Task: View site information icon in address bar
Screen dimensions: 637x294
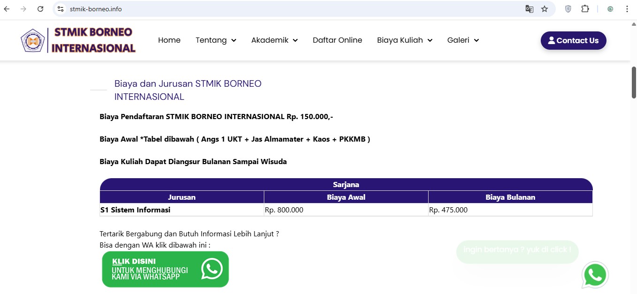Action: point(60,9)
